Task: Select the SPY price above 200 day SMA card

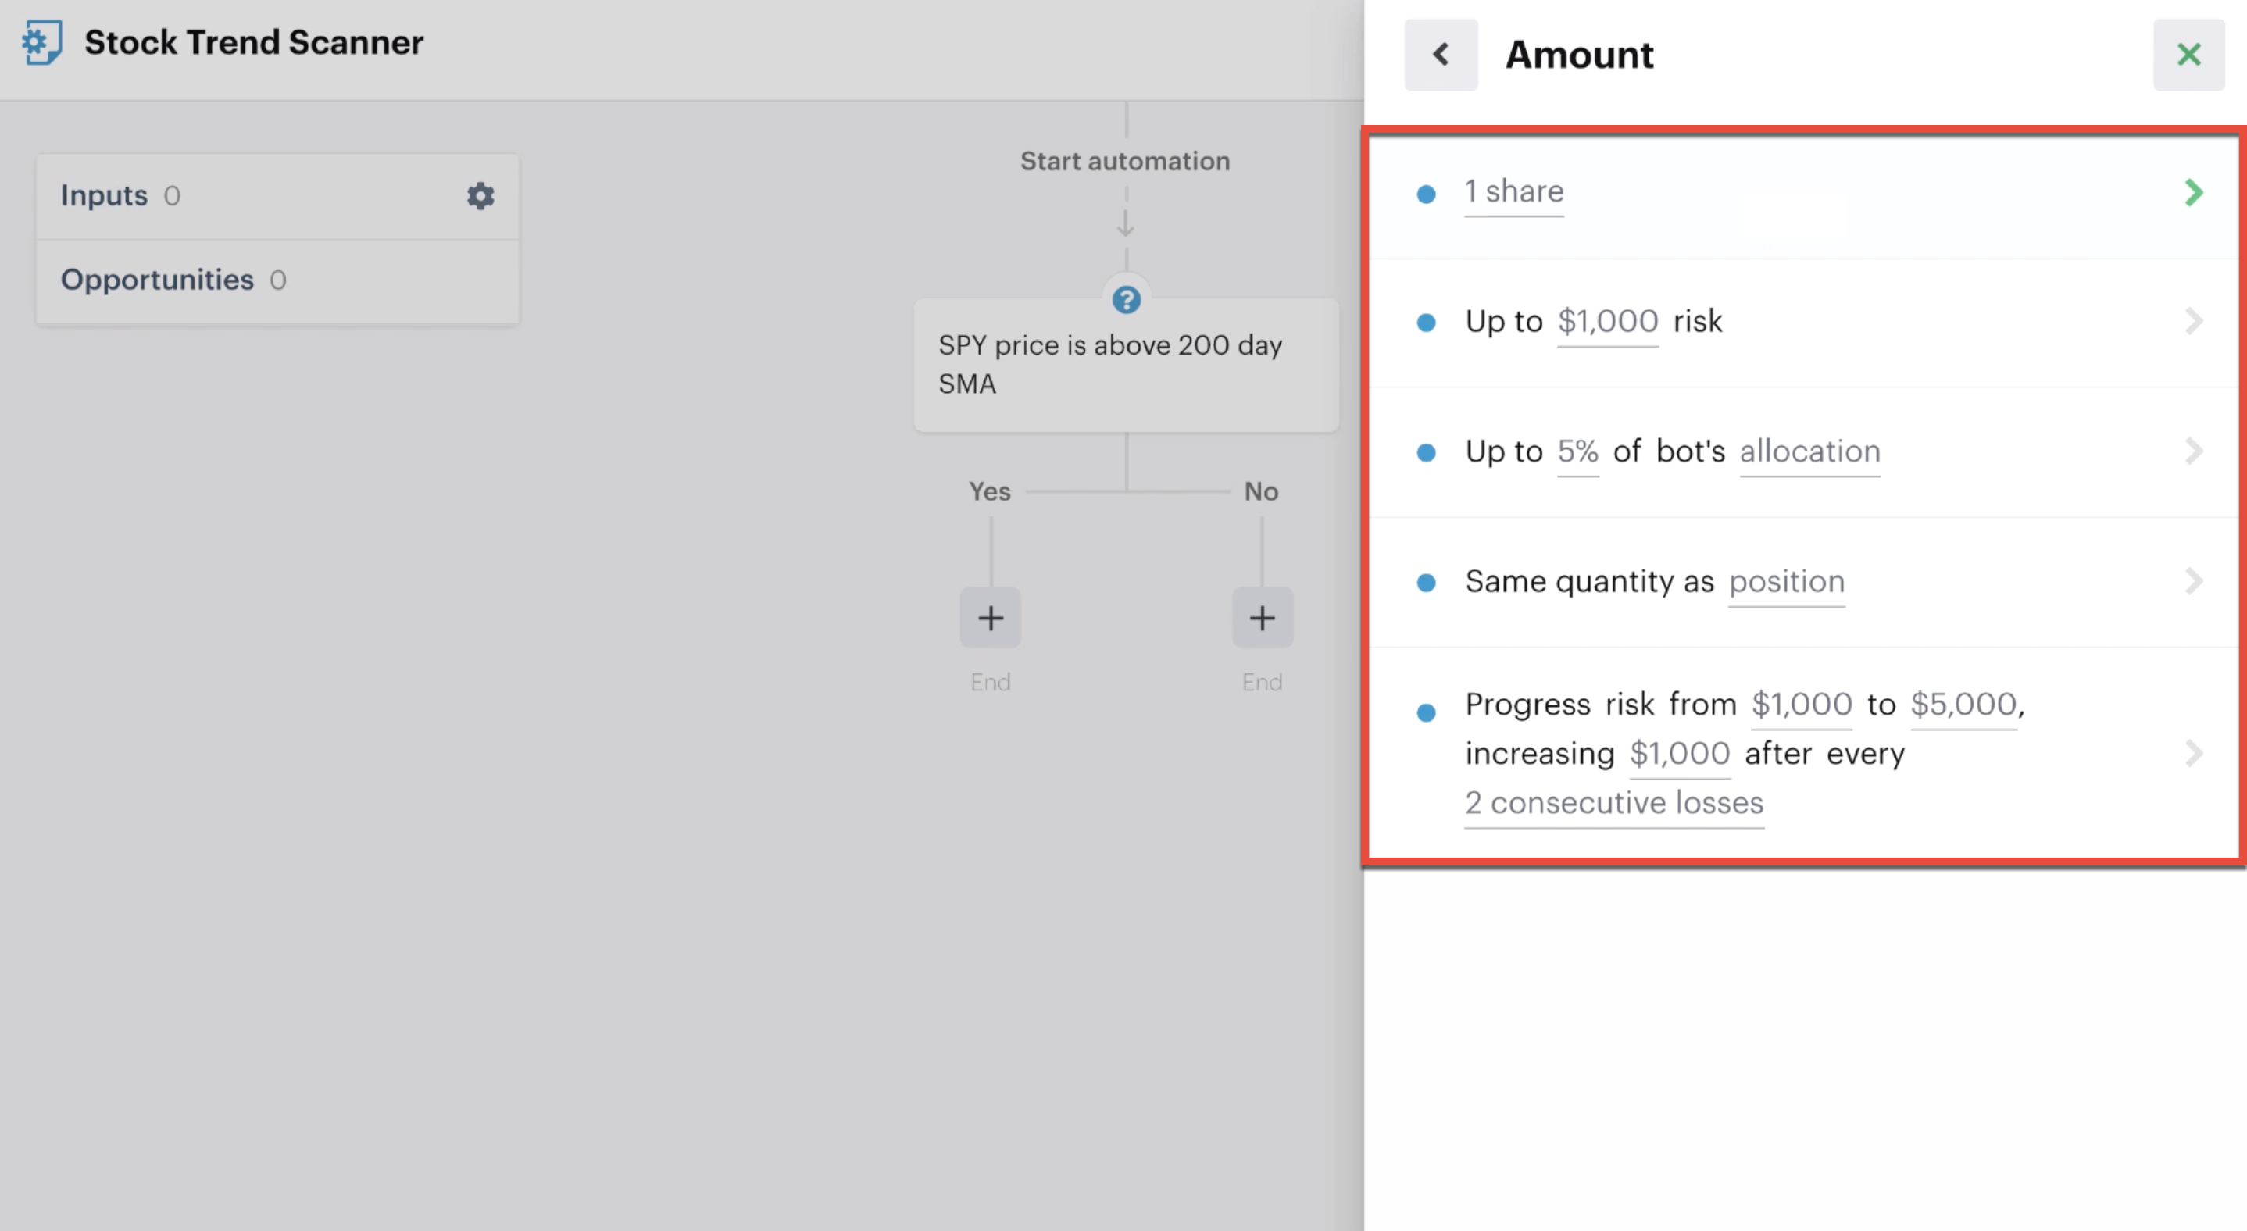Action: click(x=1126, y=365)
